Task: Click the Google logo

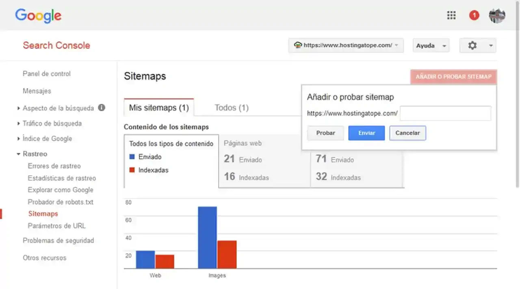Action: pos(38,16)
